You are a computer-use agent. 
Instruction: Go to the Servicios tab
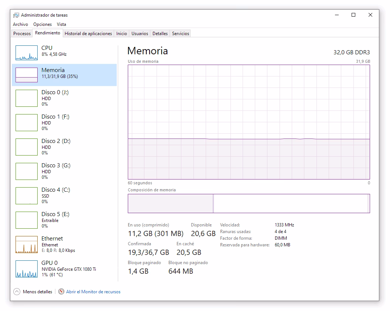[180, 34]
